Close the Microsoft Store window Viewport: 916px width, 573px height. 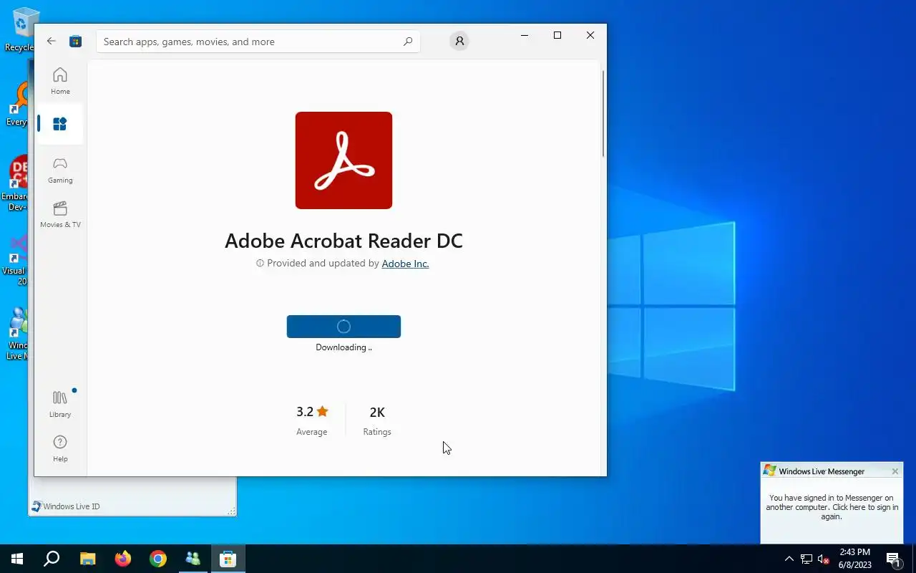(x=590, y=35)
